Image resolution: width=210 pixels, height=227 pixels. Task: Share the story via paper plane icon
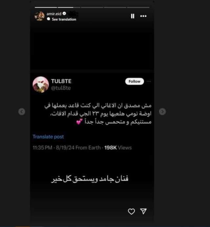pos(143,211)
